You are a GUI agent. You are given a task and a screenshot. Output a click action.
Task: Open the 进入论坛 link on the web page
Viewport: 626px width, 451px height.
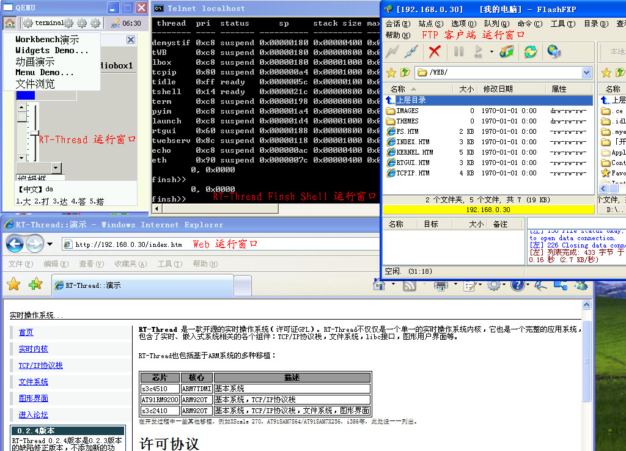click(x=33, y=415)
